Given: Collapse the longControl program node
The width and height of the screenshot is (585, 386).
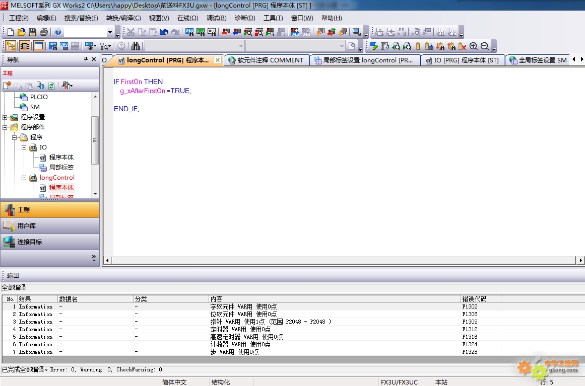Looking at the screenshot, I should point(24,178).
